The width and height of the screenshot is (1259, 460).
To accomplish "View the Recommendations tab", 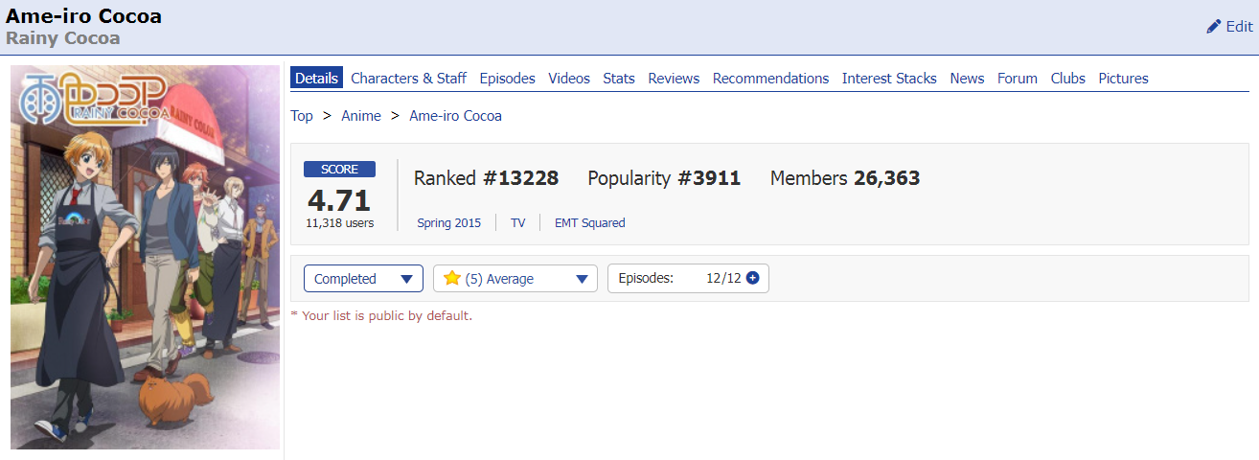I will pyautogui.click(x=770, y=79).
